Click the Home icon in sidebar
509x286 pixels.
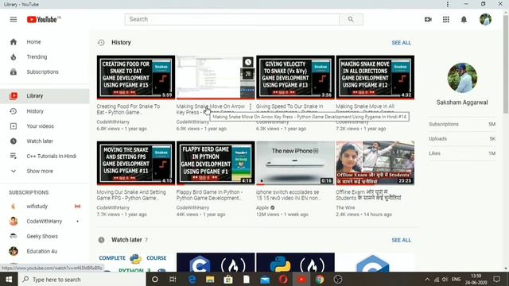click(x=14, y=42)
